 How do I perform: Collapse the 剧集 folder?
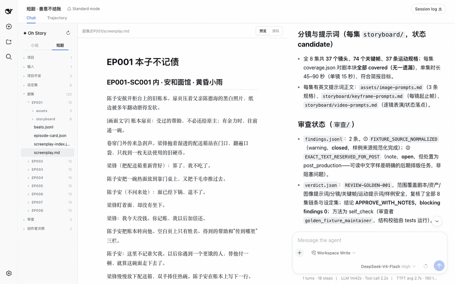coord(47,94)
